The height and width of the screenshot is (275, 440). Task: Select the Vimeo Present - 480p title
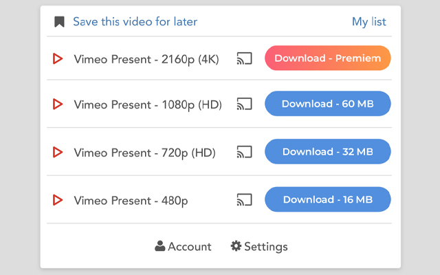click(131, 201)
